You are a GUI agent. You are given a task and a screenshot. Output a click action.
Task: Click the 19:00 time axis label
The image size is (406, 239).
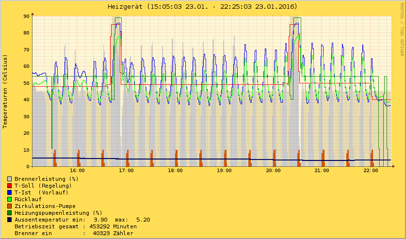pos(224,171)
